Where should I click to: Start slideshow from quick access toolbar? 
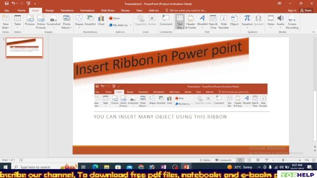(28, 3)
